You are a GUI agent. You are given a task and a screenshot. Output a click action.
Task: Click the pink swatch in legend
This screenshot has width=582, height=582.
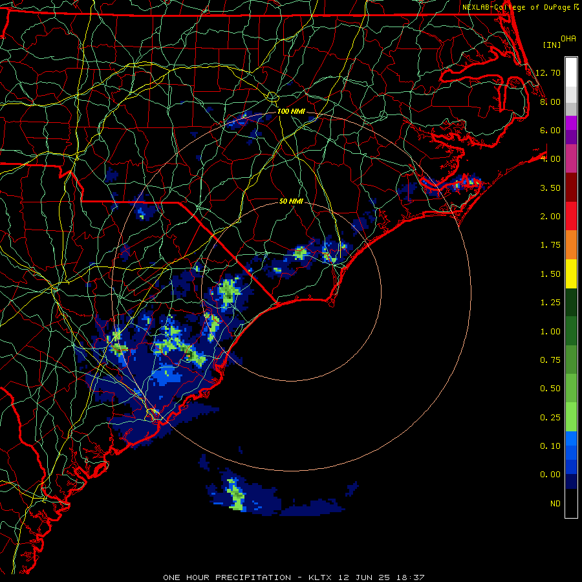(571, 158)
